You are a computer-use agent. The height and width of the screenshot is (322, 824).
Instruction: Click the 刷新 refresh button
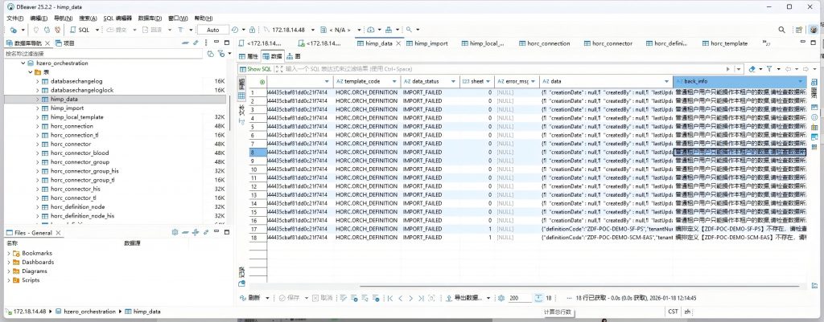point(253,297)
